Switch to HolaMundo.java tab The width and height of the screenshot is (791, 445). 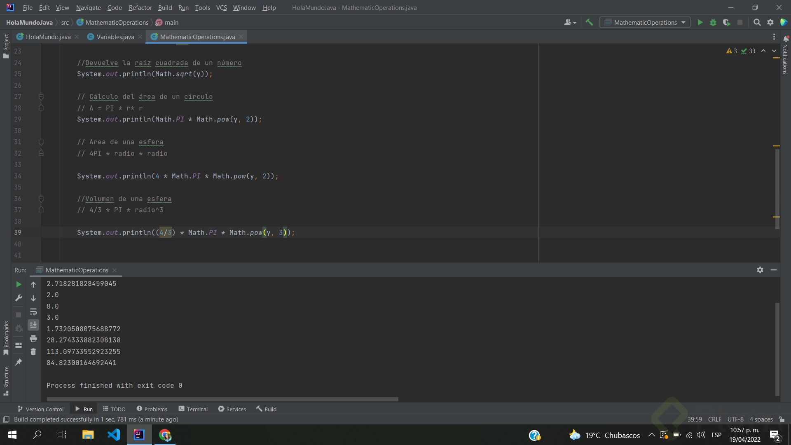(48, 37)
